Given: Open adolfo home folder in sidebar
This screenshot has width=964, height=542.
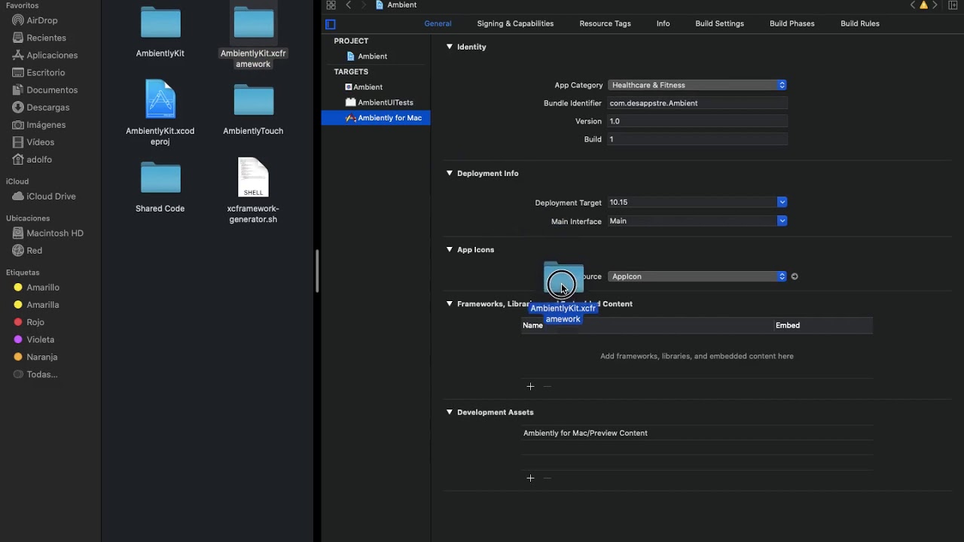Looking at the screenshot, I should click(x=32, y=159).
